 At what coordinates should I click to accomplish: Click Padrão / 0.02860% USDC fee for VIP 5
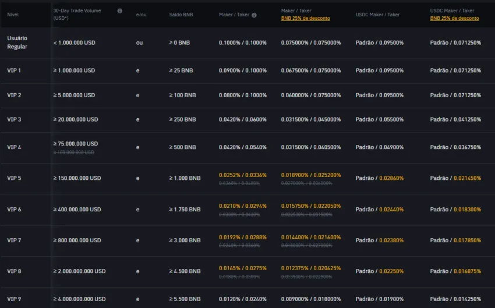pos(380,178)
